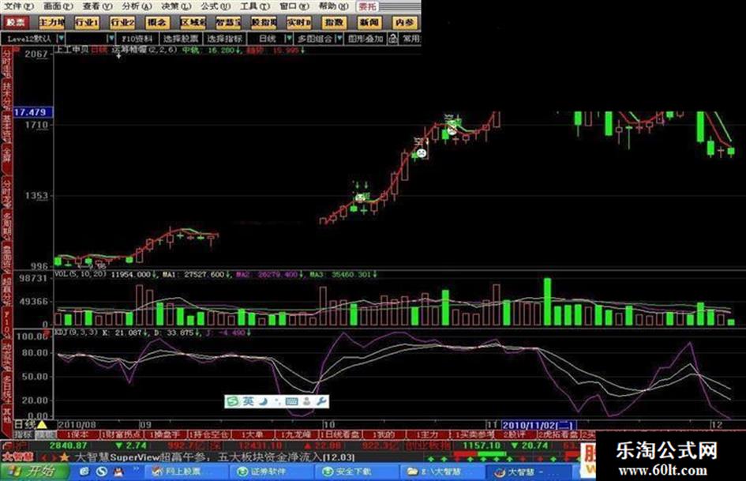The height and width of the screenshot is (481, 746).
Task: Open keyboard icon on the input method bar
Action: pos(291,401)
